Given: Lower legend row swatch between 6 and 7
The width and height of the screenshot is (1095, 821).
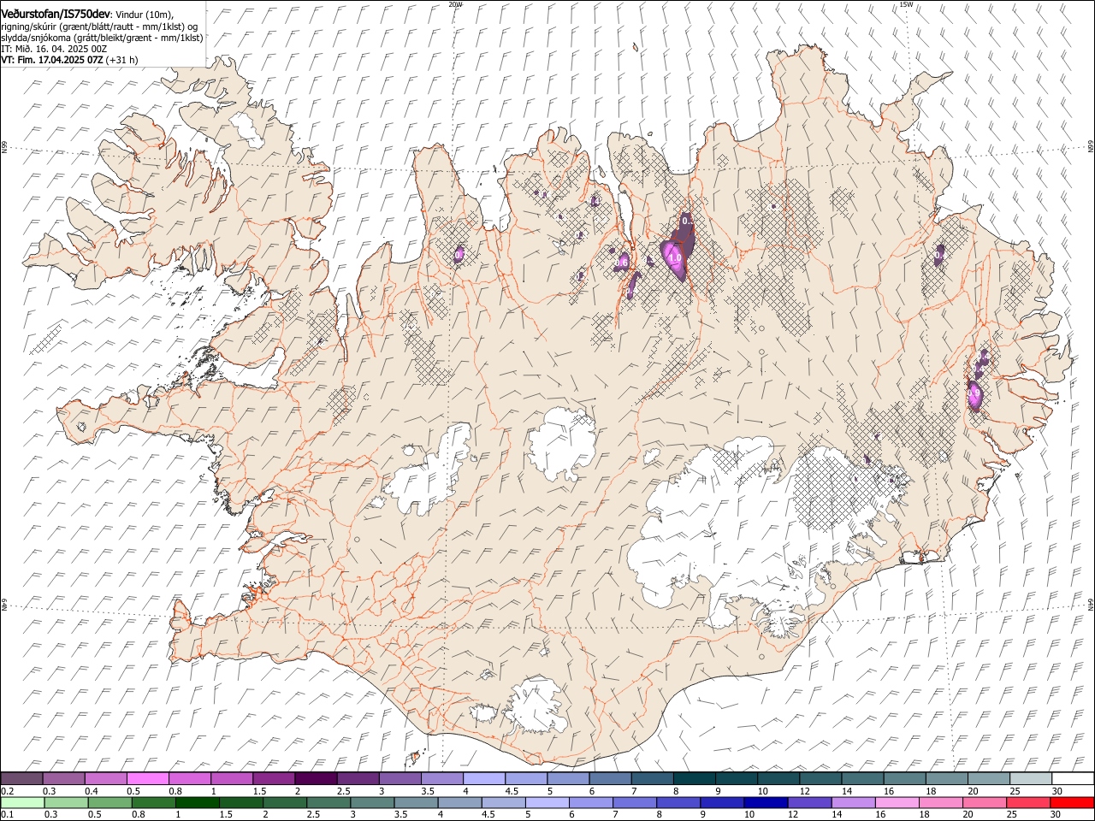Looking at the screenshot, I should pyautogui.click(x=591, y=802).
